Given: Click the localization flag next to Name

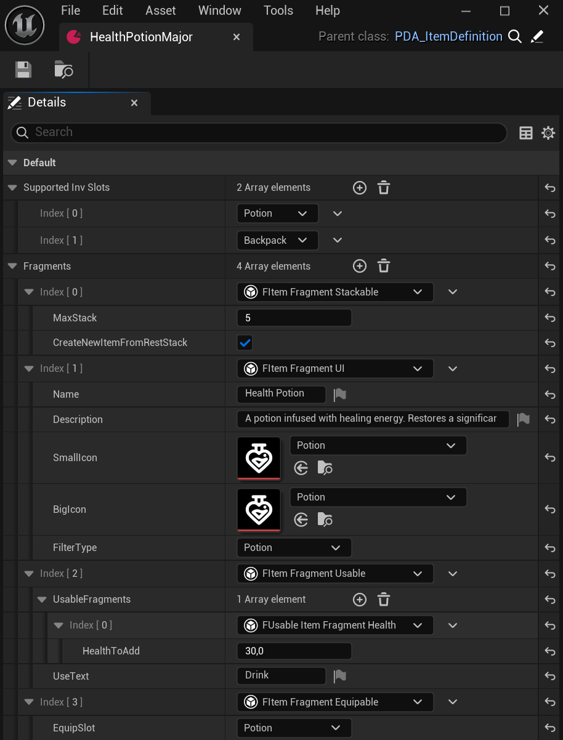Looking at the screenshot, I should [339, 395].
